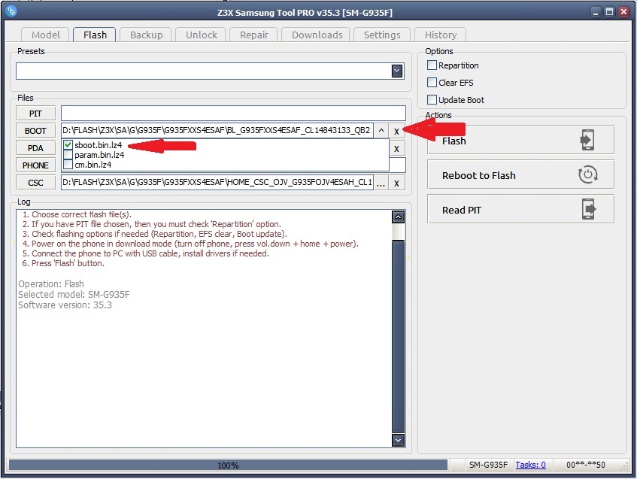The width and height of the screenshot is (637, 479).
Task: Click the log scrollbar up arrow
Action: 398,217
